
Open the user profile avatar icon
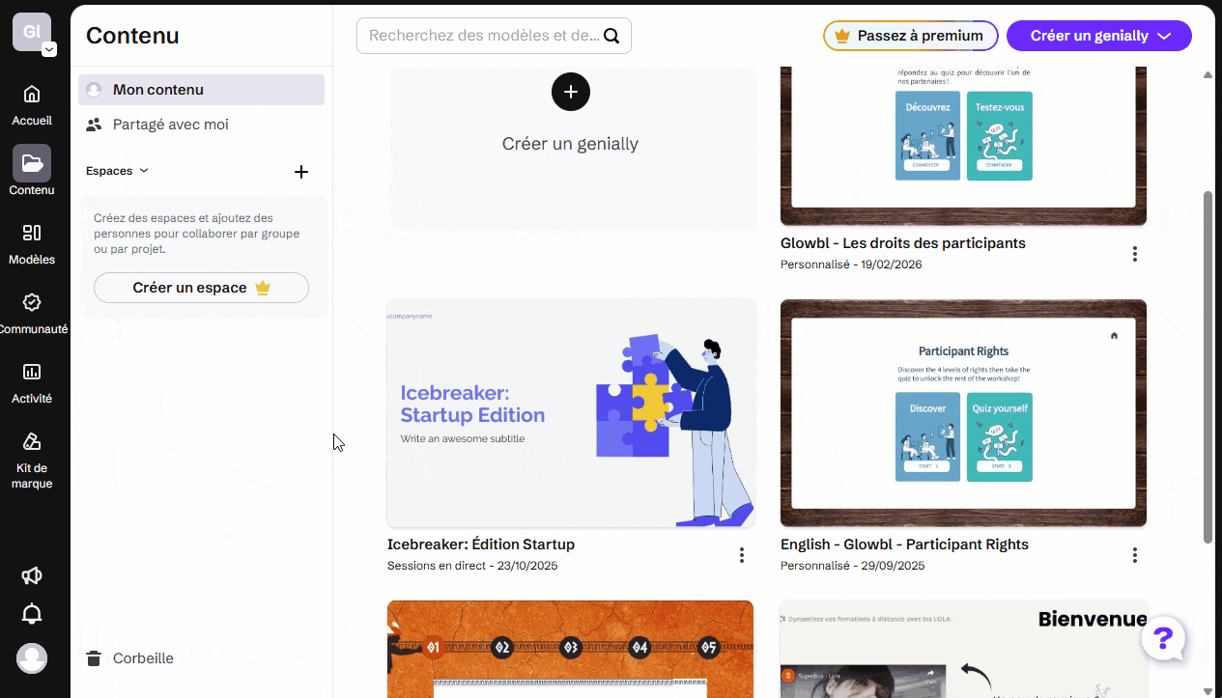(x=32, y=657)
